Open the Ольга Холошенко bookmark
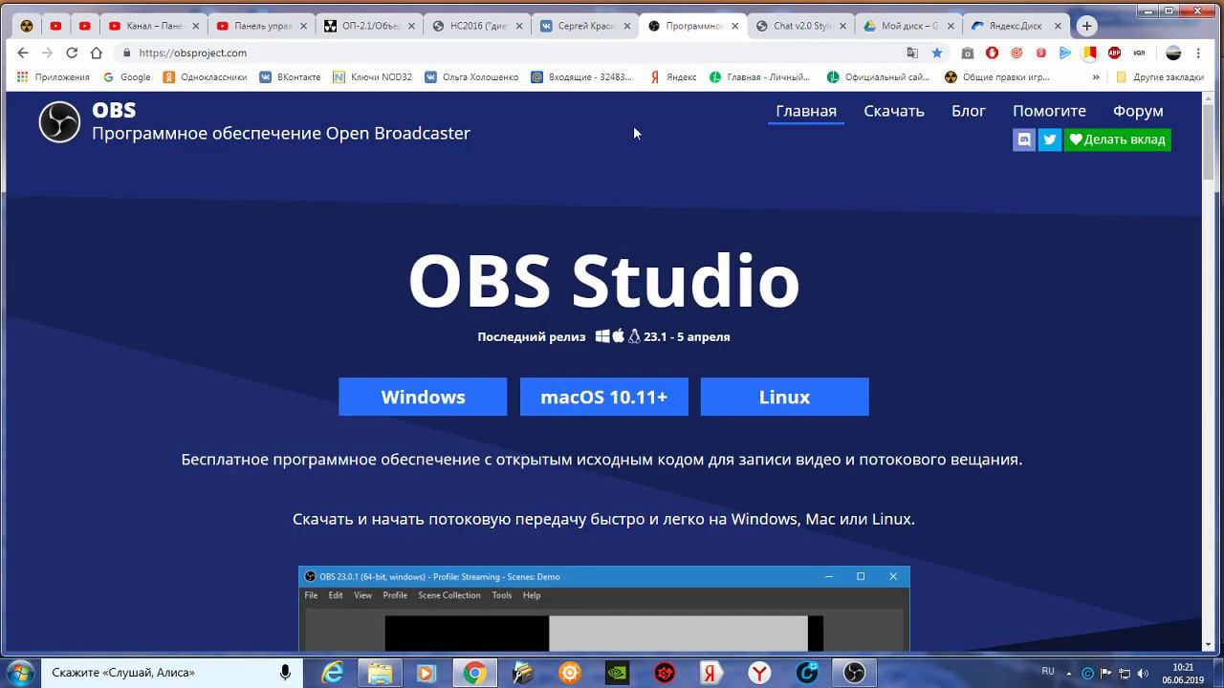Image resolution: width=1224 pixels, height=688 pixels. pyautogui.click(x=471, y=76)
